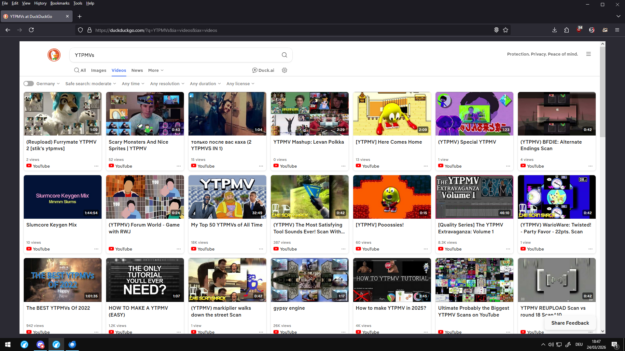
Task: Switch to the Images tab
Action: (x=99, y=70)
